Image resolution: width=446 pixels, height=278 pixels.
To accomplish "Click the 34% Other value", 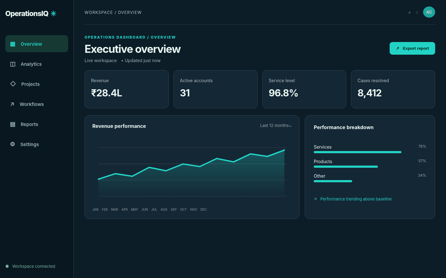I will click(422, 175).
